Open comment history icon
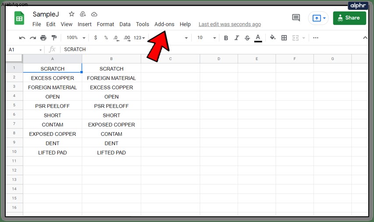374x222 pixels. point(296,18)
